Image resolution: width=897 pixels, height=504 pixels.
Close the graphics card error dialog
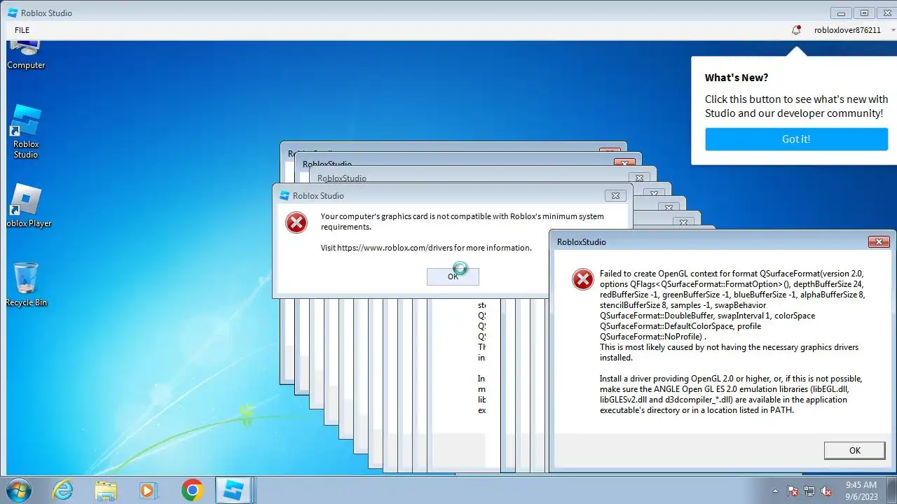click(x=615, y=195)
